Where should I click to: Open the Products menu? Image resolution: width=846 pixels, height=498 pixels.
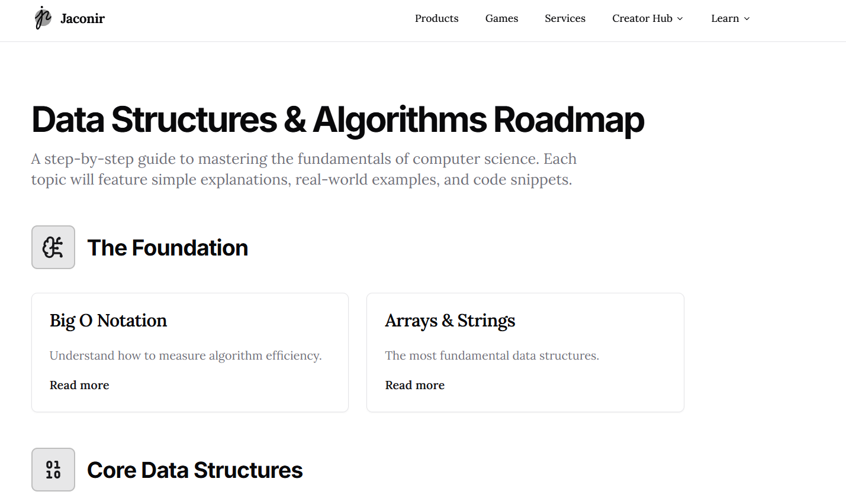pyautogui.click(x=436, y=18)
